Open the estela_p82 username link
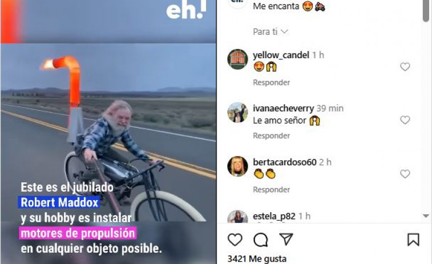Image resolution: width=432 pixels, height=264 pixels. coord(274,216)
